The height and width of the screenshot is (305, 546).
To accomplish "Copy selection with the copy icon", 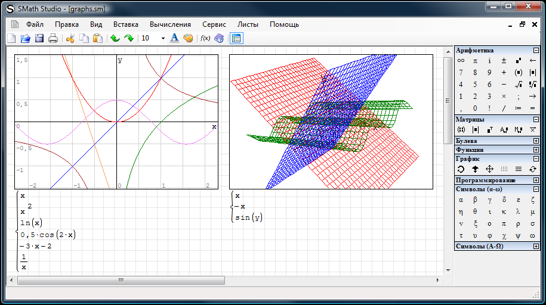I will [84, 38].
